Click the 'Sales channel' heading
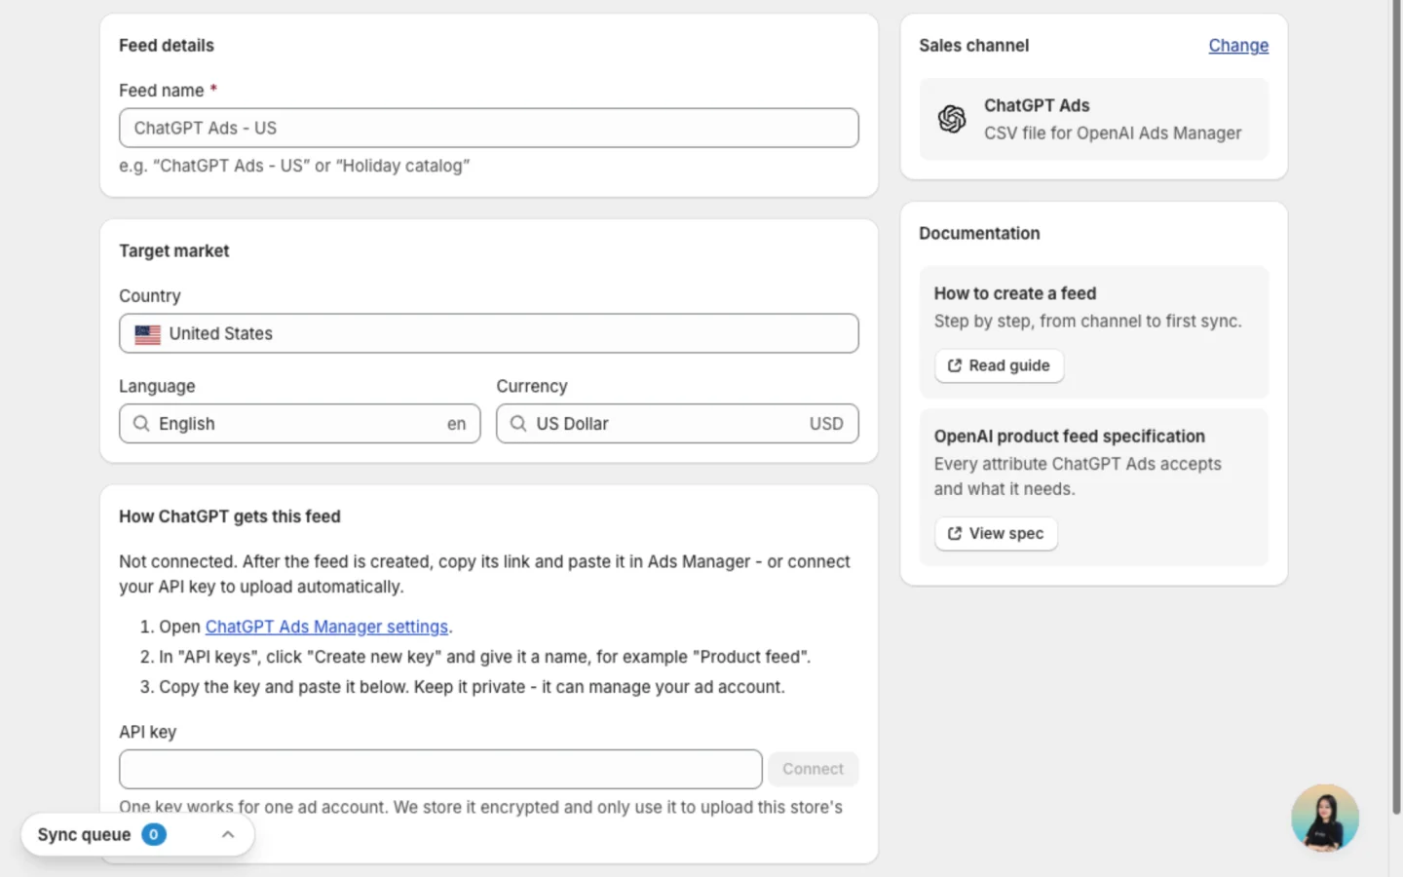This screenshot has width=1403, height=877. 973,46
